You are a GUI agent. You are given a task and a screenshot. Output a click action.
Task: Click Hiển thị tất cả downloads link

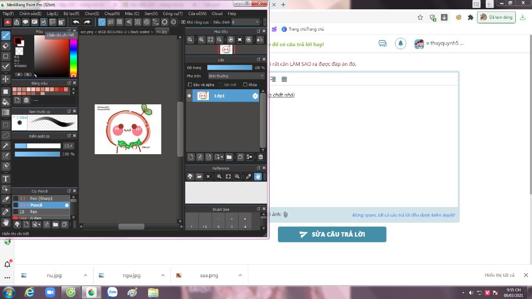click(x=499, y=275)
